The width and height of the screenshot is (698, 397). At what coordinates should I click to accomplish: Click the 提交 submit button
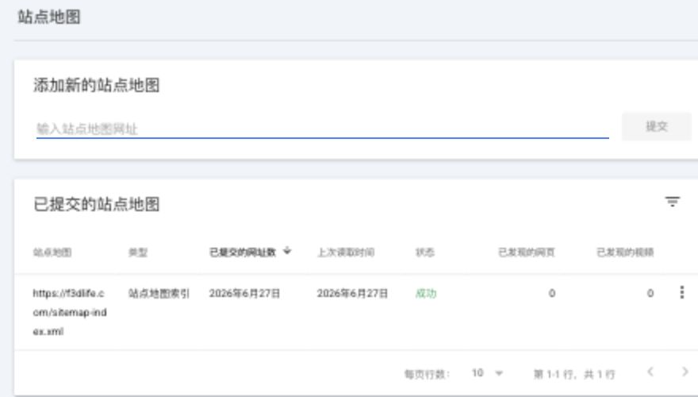657,126
